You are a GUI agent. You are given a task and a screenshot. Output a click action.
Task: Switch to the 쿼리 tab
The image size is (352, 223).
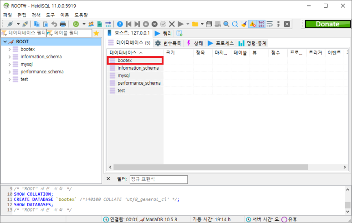click(163, 33)
